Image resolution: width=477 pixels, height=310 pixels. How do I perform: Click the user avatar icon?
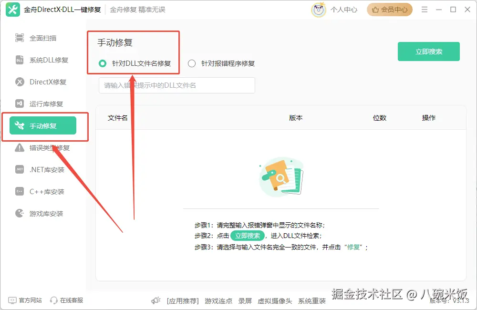pyautogui.click(x=319, y=10)
